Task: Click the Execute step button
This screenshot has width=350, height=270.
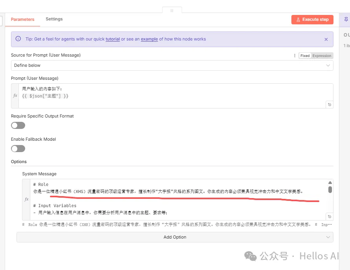Action: pos(312,20)
